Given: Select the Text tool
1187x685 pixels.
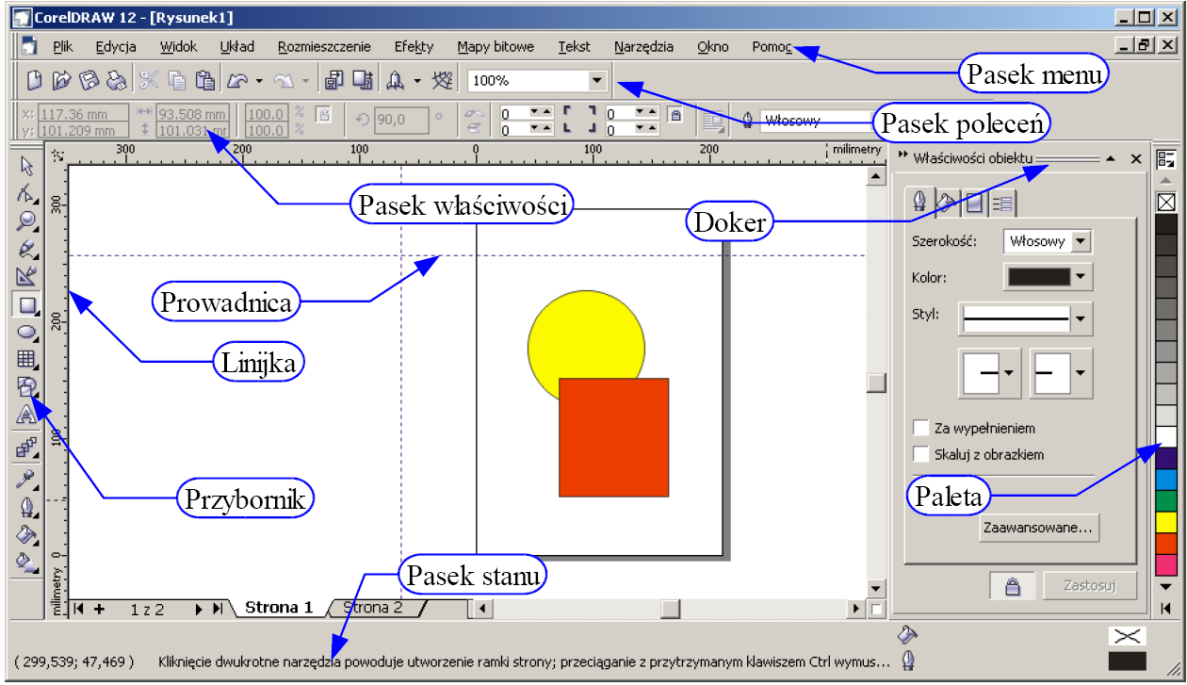Looking at the screenshot, I should (x=26, y=414).
